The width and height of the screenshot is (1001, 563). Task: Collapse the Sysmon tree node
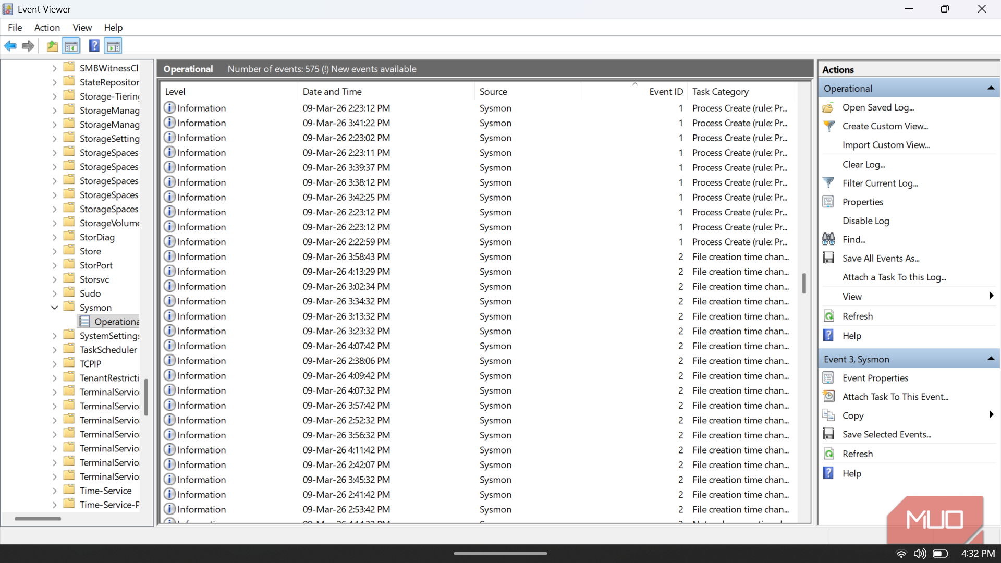pos(54,308)
